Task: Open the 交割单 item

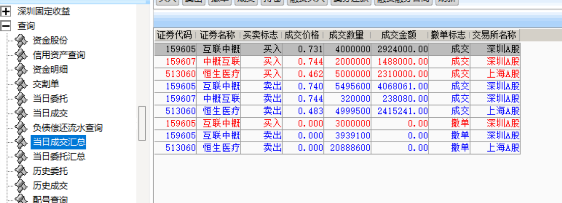Action: point(46,84)
